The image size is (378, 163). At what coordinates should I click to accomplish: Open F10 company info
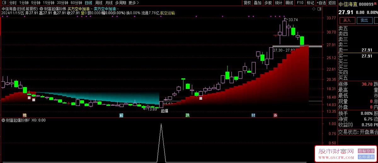300,3
